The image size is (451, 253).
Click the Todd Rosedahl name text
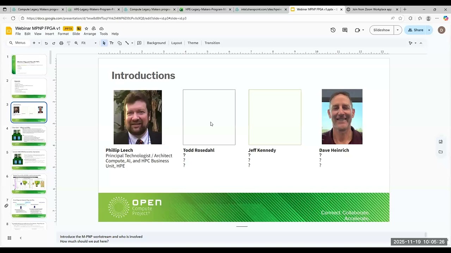tap(199, 150)
